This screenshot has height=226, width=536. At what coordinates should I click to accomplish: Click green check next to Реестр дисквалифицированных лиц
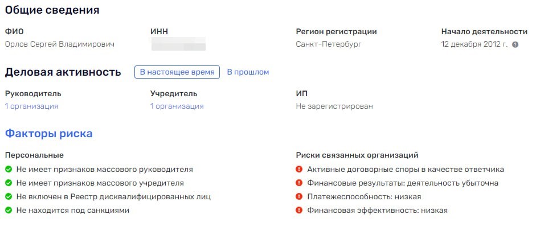[9, 196]
